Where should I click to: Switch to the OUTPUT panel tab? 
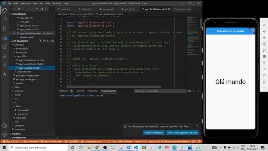[x=80, y=91]
